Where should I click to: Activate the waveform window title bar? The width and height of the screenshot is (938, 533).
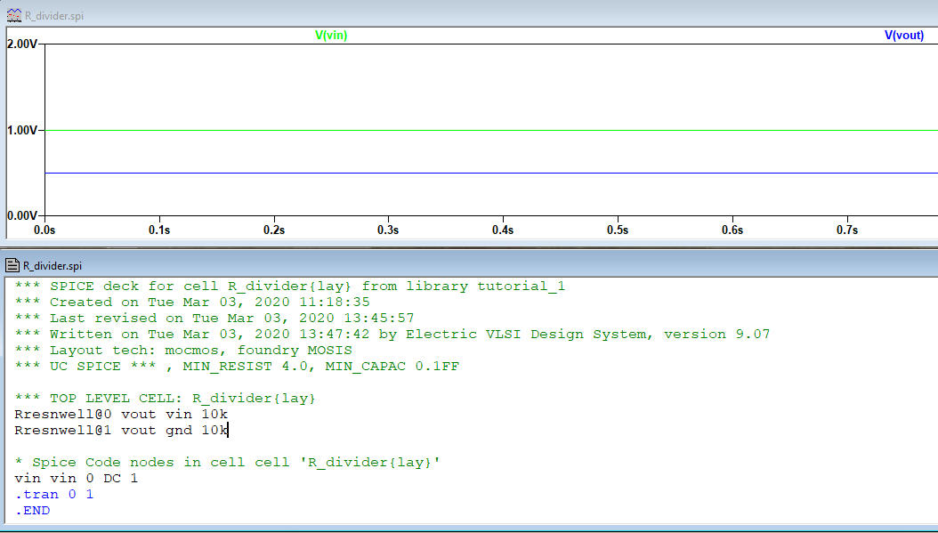[445, 15]
